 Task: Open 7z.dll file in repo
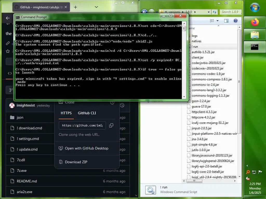point(21,160)
